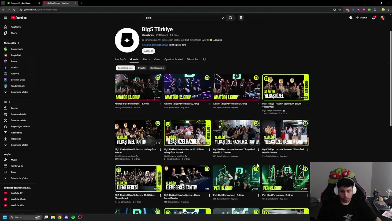The height and width of the screenshot is (221, 392).
Task: Open instagram.com/big5.turkiye link
Action: (155, 45)
